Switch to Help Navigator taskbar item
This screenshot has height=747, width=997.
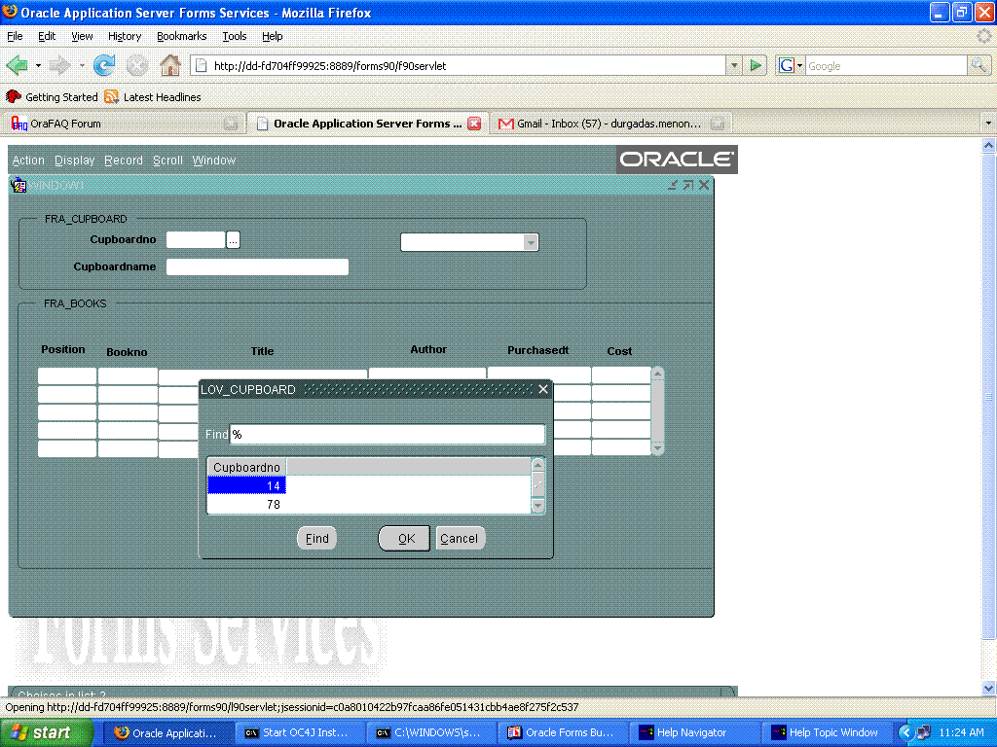695,732
